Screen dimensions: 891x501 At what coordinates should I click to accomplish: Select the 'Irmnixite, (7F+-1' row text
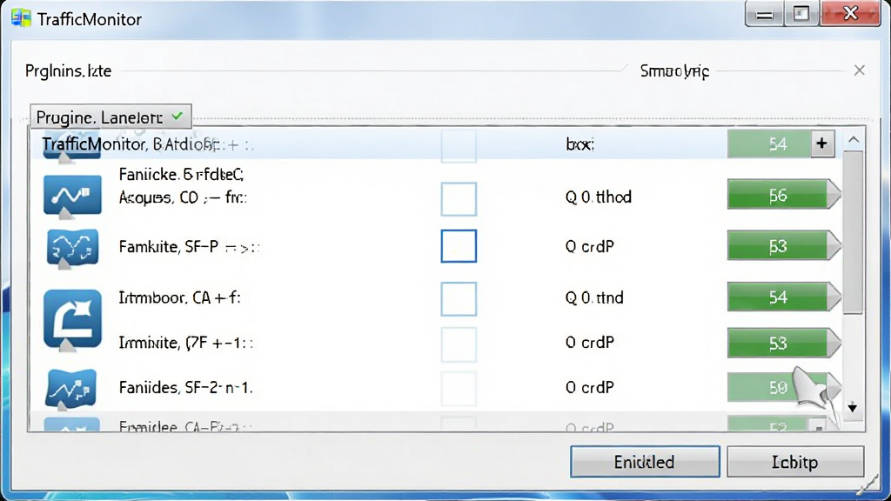pos(186,343)
